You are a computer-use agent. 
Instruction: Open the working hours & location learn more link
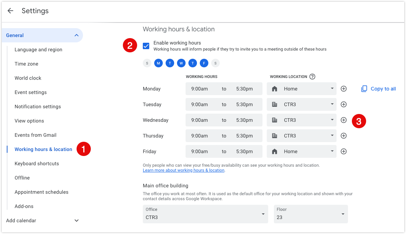[183, 170]
